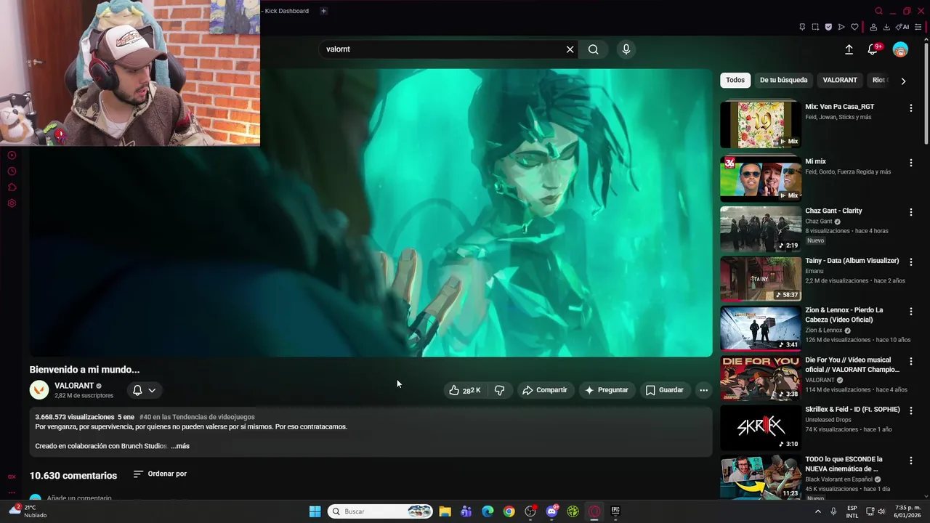Image resolution: width=930 pixels, height=523 pixels.
Task: Switch to the Kick Dashboard tab
Action: point(286,11)
